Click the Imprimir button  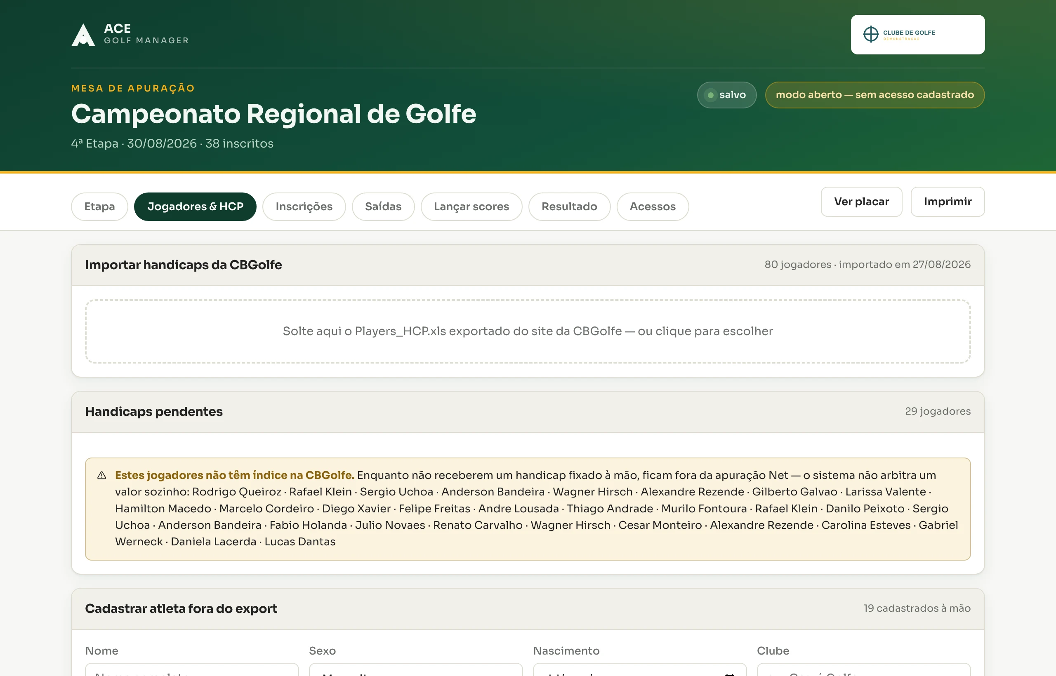tap(947, 202)
